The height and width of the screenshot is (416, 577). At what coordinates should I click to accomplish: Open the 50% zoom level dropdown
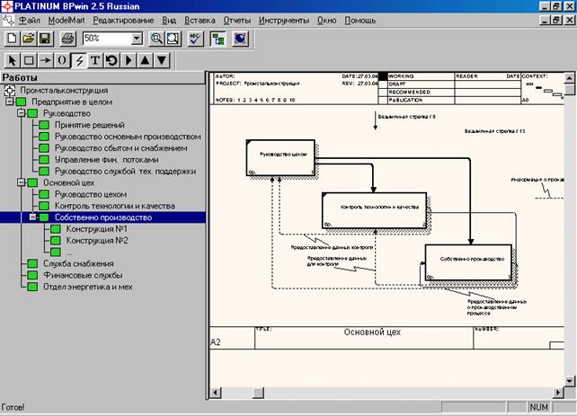click(137, 39)
